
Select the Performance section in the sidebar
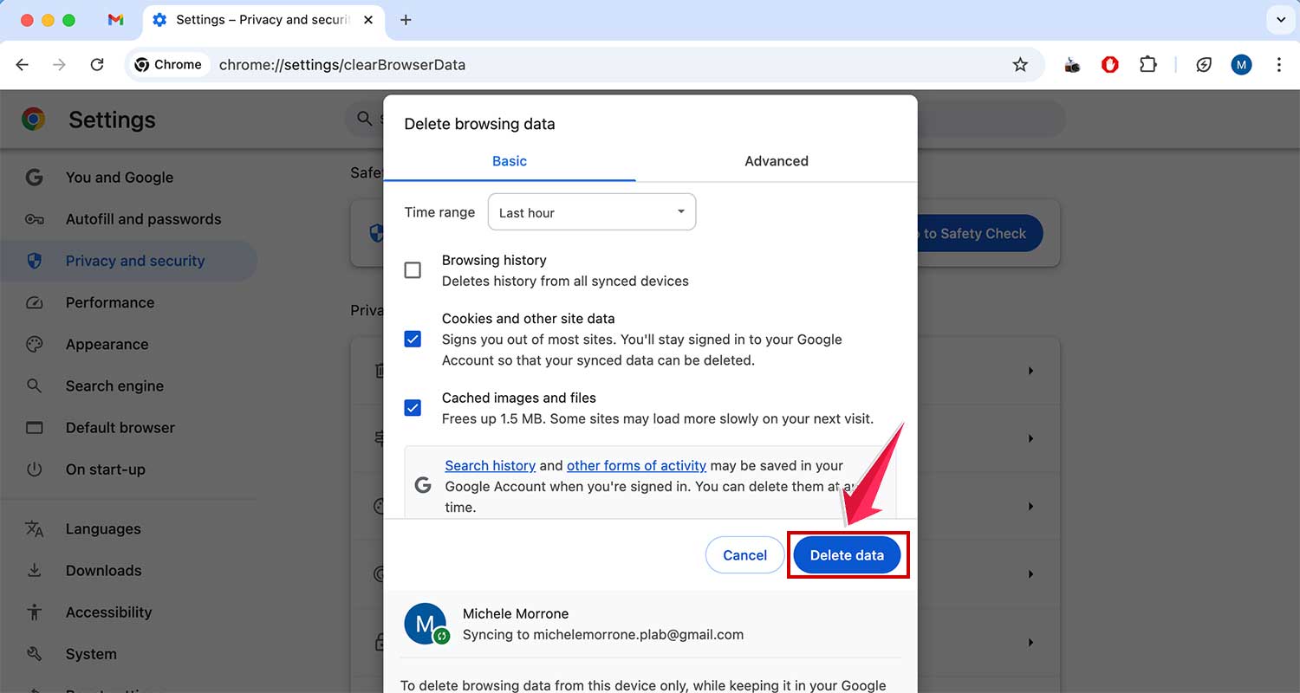click(x=110, y=302)
